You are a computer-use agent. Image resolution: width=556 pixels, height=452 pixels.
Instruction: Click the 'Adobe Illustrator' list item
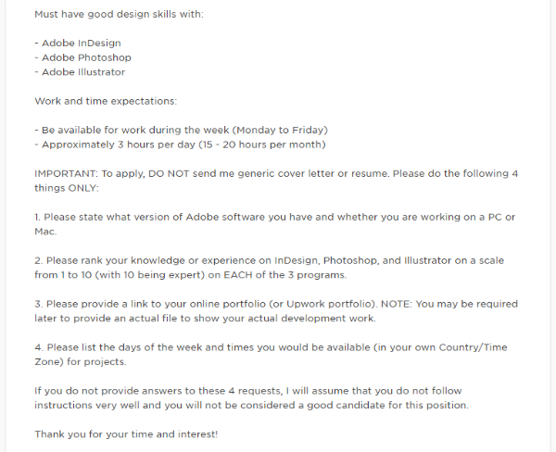pos(80,72)
